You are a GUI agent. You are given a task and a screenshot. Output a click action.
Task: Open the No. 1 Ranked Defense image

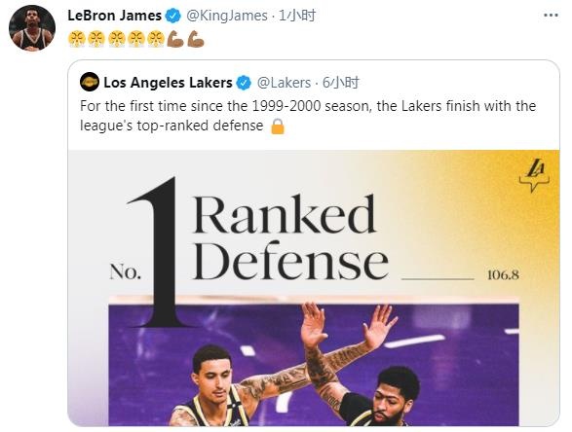(x=314, y=288)
